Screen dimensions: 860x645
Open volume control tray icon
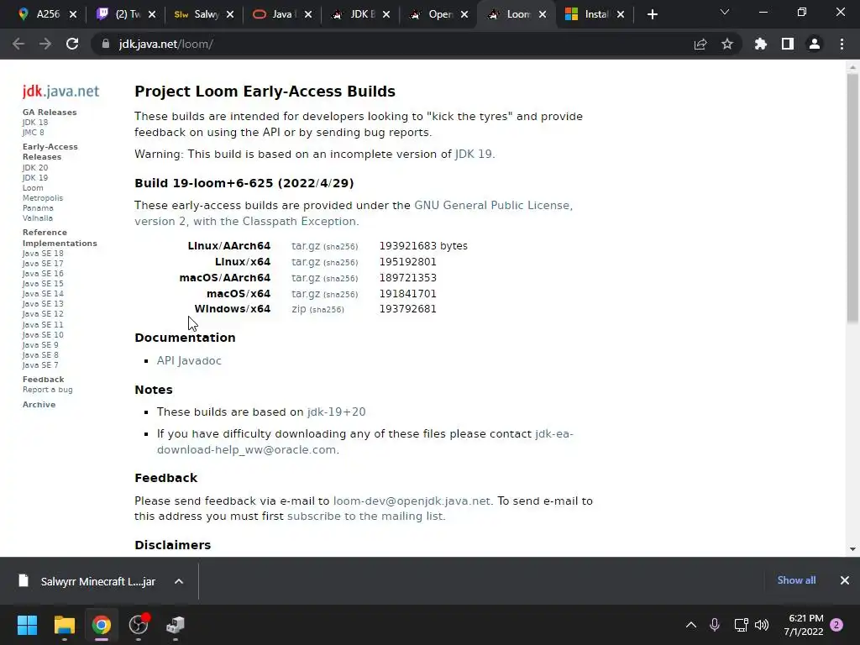tap(762, 625)
